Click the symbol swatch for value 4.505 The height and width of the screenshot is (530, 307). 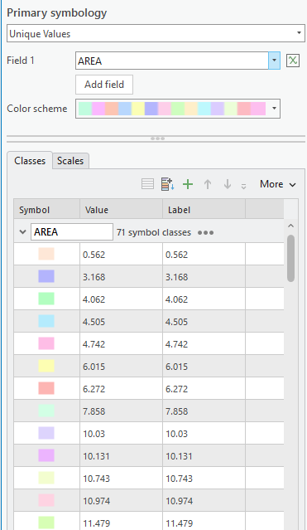(46, 321)
